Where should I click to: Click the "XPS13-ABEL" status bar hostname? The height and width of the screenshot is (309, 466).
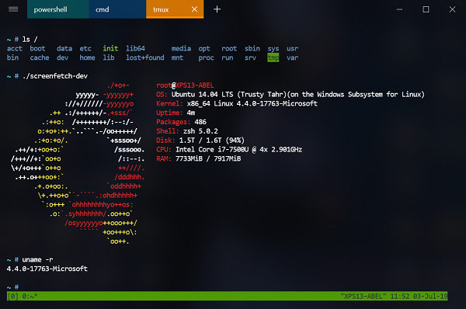tap(363, 297)
